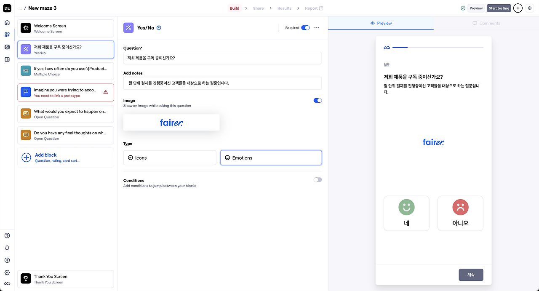Image resolution: width=539 pixels, height=291 pixels.
Task: Go to the Results step
Action: tap(284, 8)
